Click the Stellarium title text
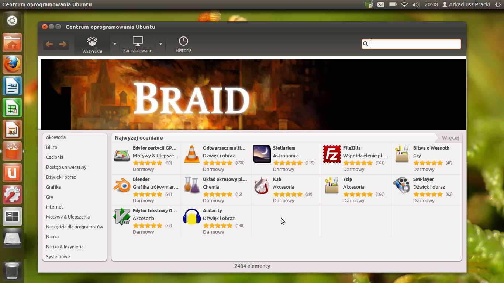The width and height of the screenshot is (504, 283). click(284, 148)
